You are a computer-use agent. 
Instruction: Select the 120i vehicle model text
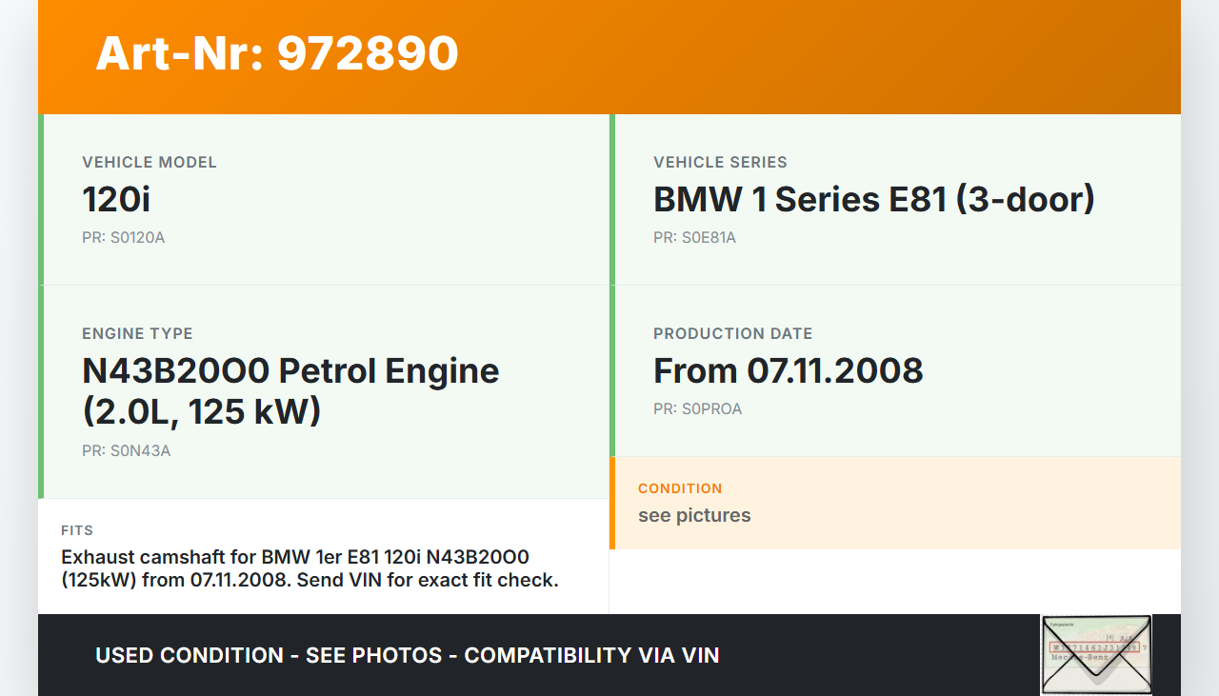coord(116,200)
